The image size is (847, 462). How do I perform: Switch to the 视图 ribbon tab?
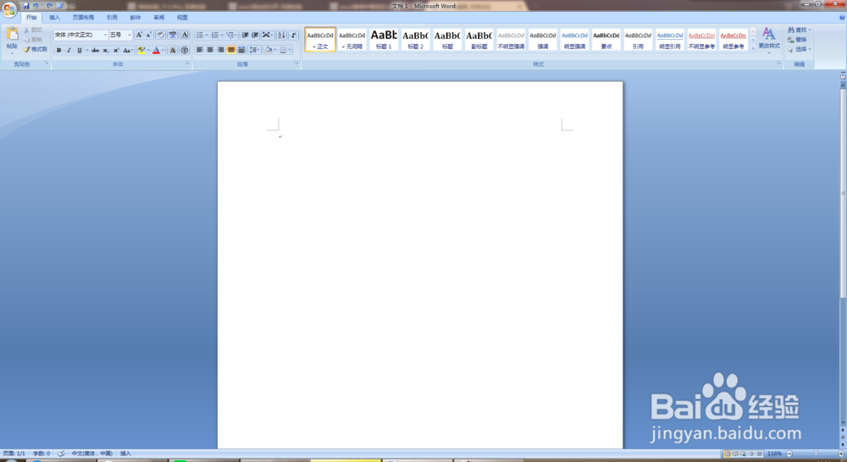[182, 18]
